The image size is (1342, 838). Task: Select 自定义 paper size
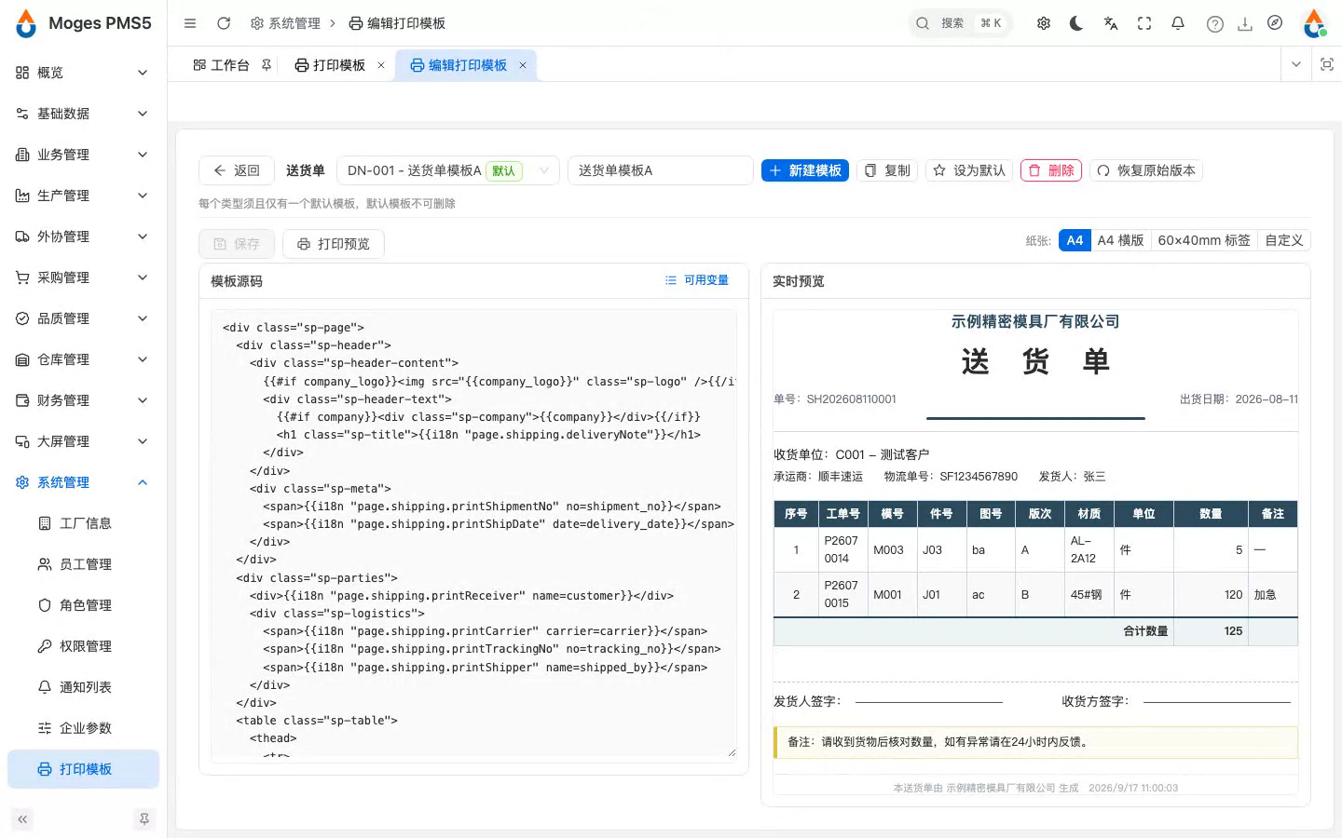click(x=1283, y=240)
